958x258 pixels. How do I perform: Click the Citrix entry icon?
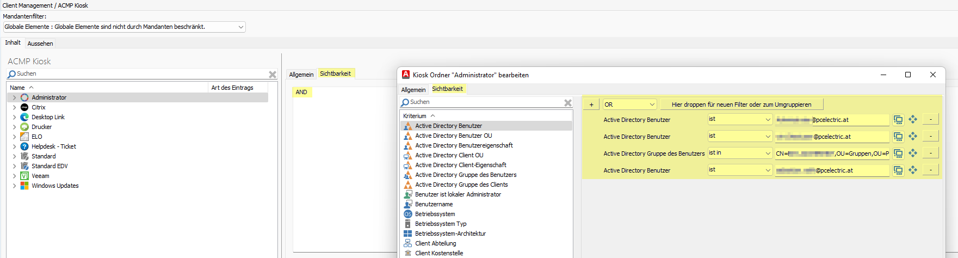pyautogui.click(x=24, y=107)
